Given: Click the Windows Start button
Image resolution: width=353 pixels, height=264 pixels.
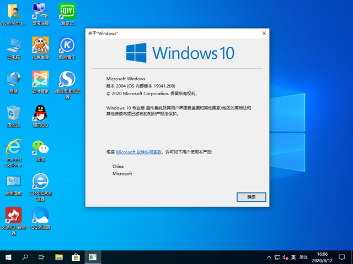Looking at the screenshot, I should pyautogui.click(x=8, y=257).
